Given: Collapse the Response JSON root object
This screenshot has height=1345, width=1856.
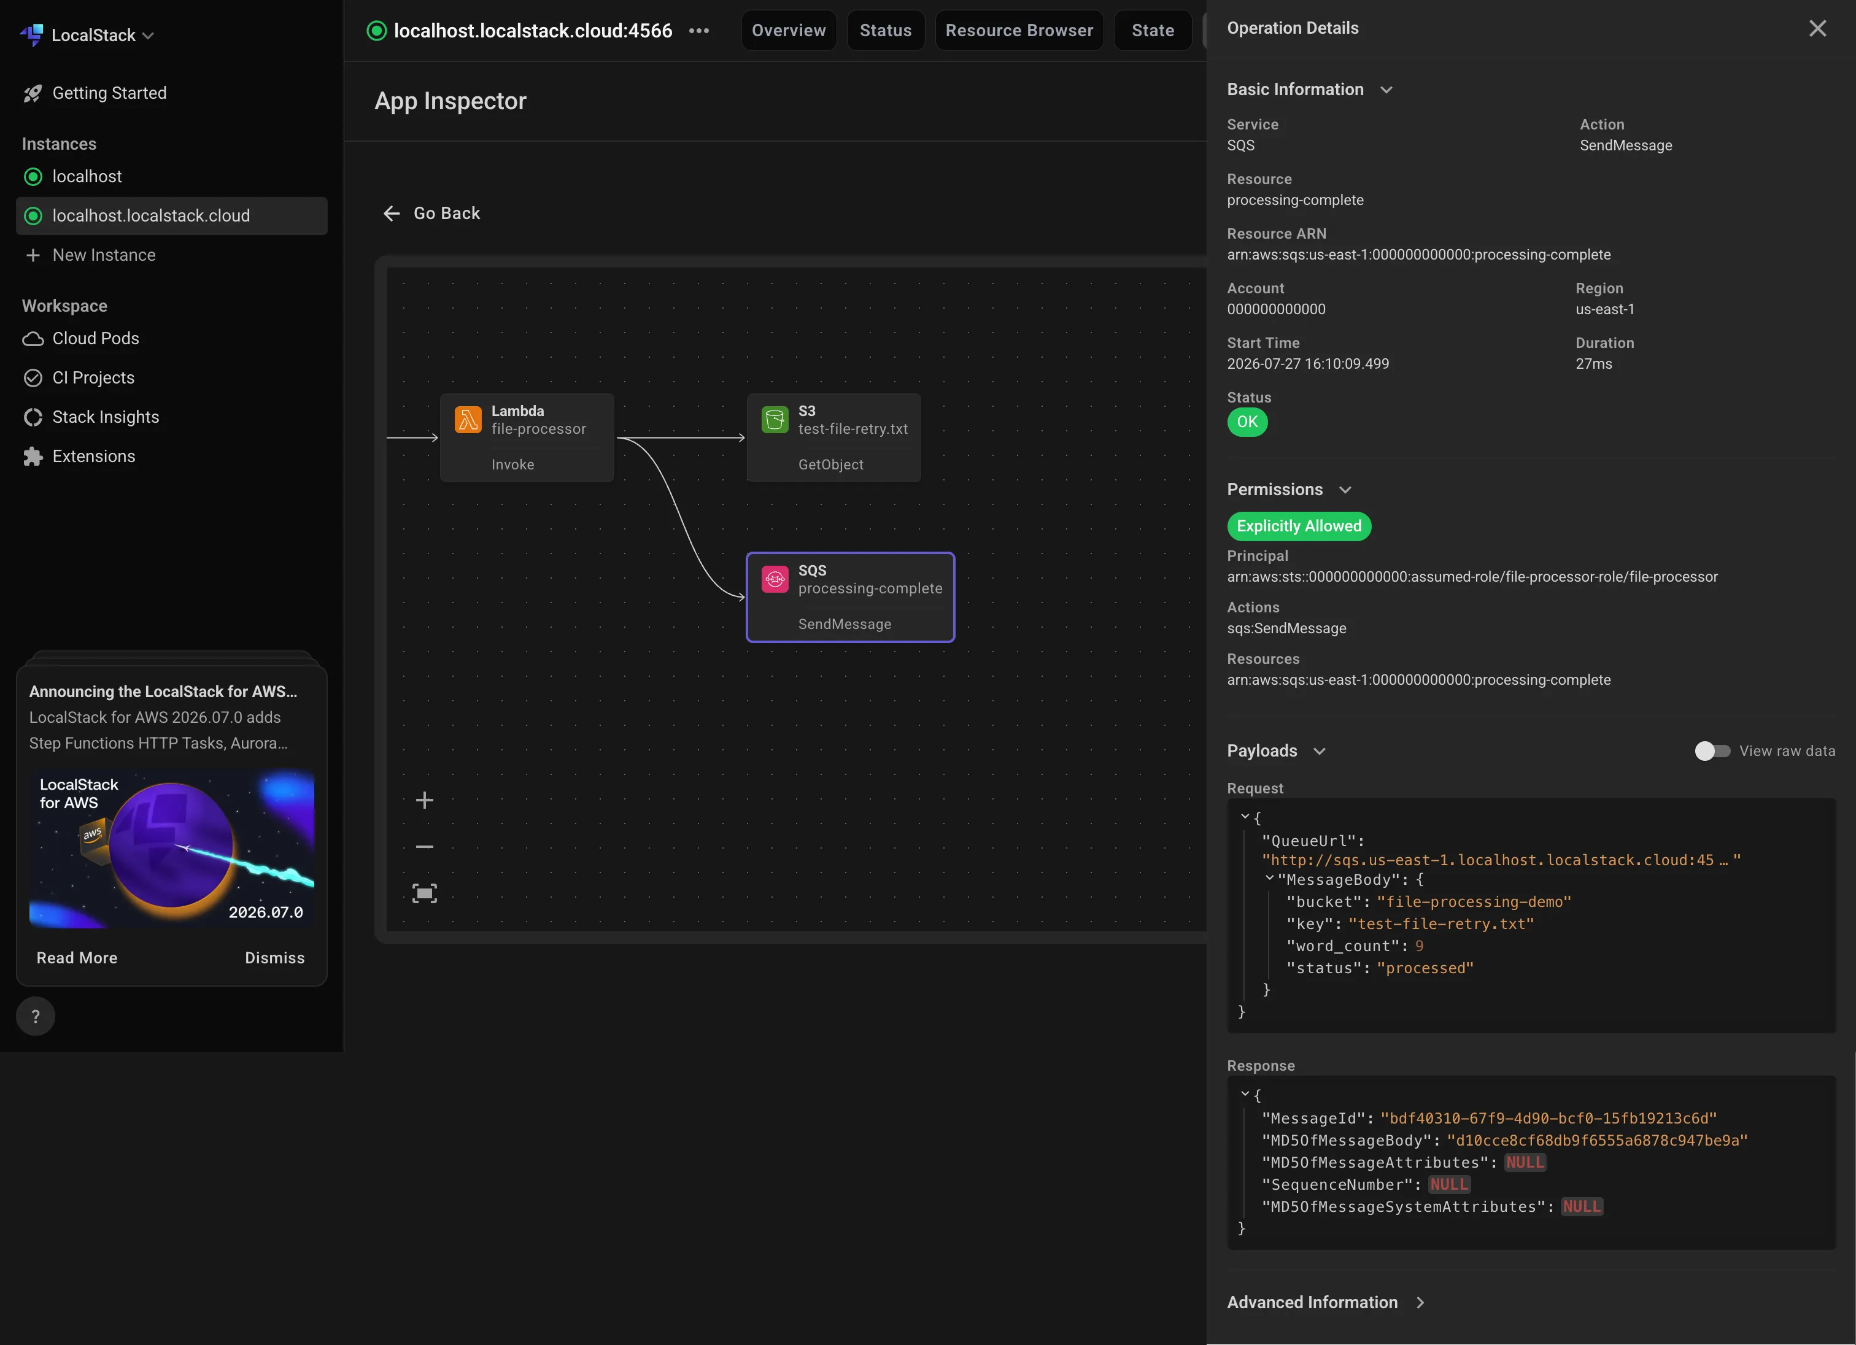Looking at the screenshot, I should pyautogui.click(x=1245, y=1094).
